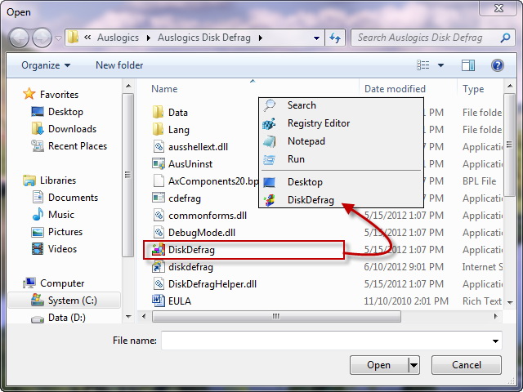This screenshot has width=523, height=392.
Task: Open the Organize menu
Action: (46, 65)
